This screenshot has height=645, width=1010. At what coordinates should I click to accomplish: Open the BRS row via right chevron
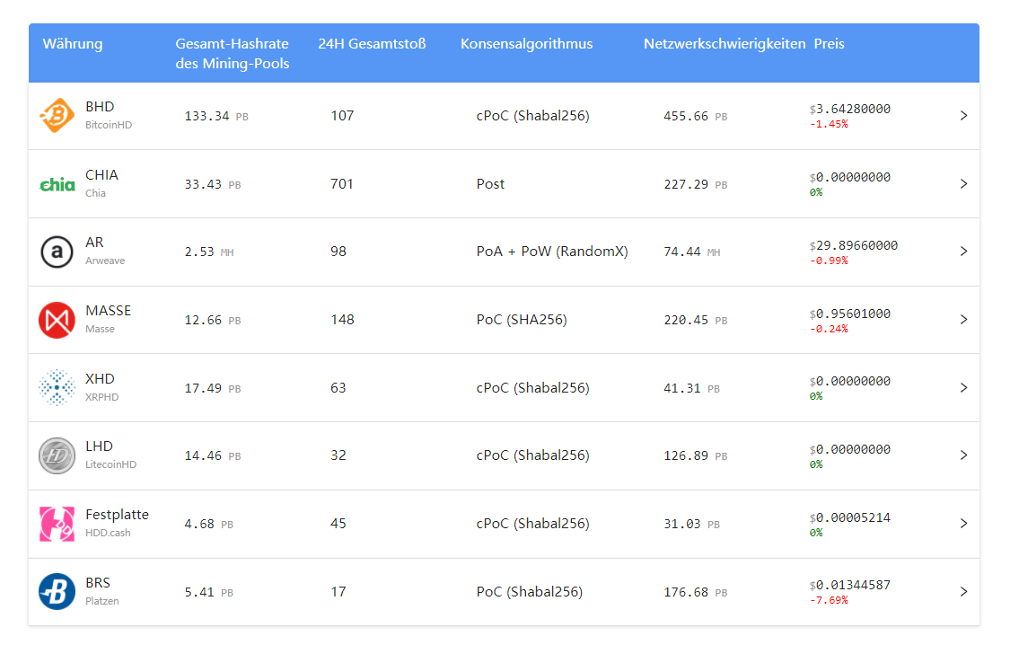coord(963,591)
